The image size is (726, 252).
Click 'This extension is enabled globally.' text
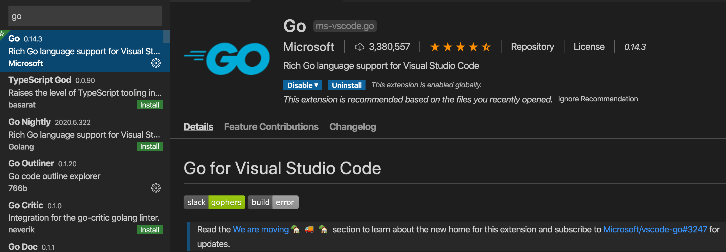point(426,85)
